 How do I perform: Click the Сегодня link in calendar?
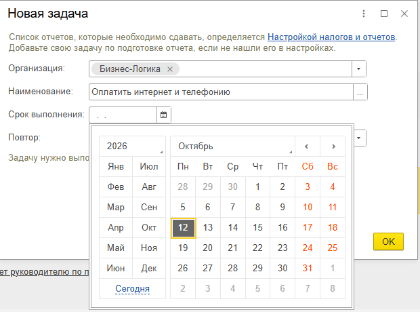pos(132,288)
